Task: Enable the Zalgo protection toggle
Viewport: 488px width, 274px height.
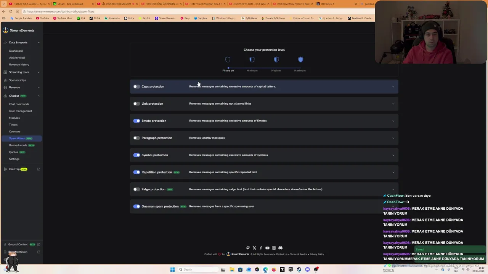Action: click(x=136, y=189)
